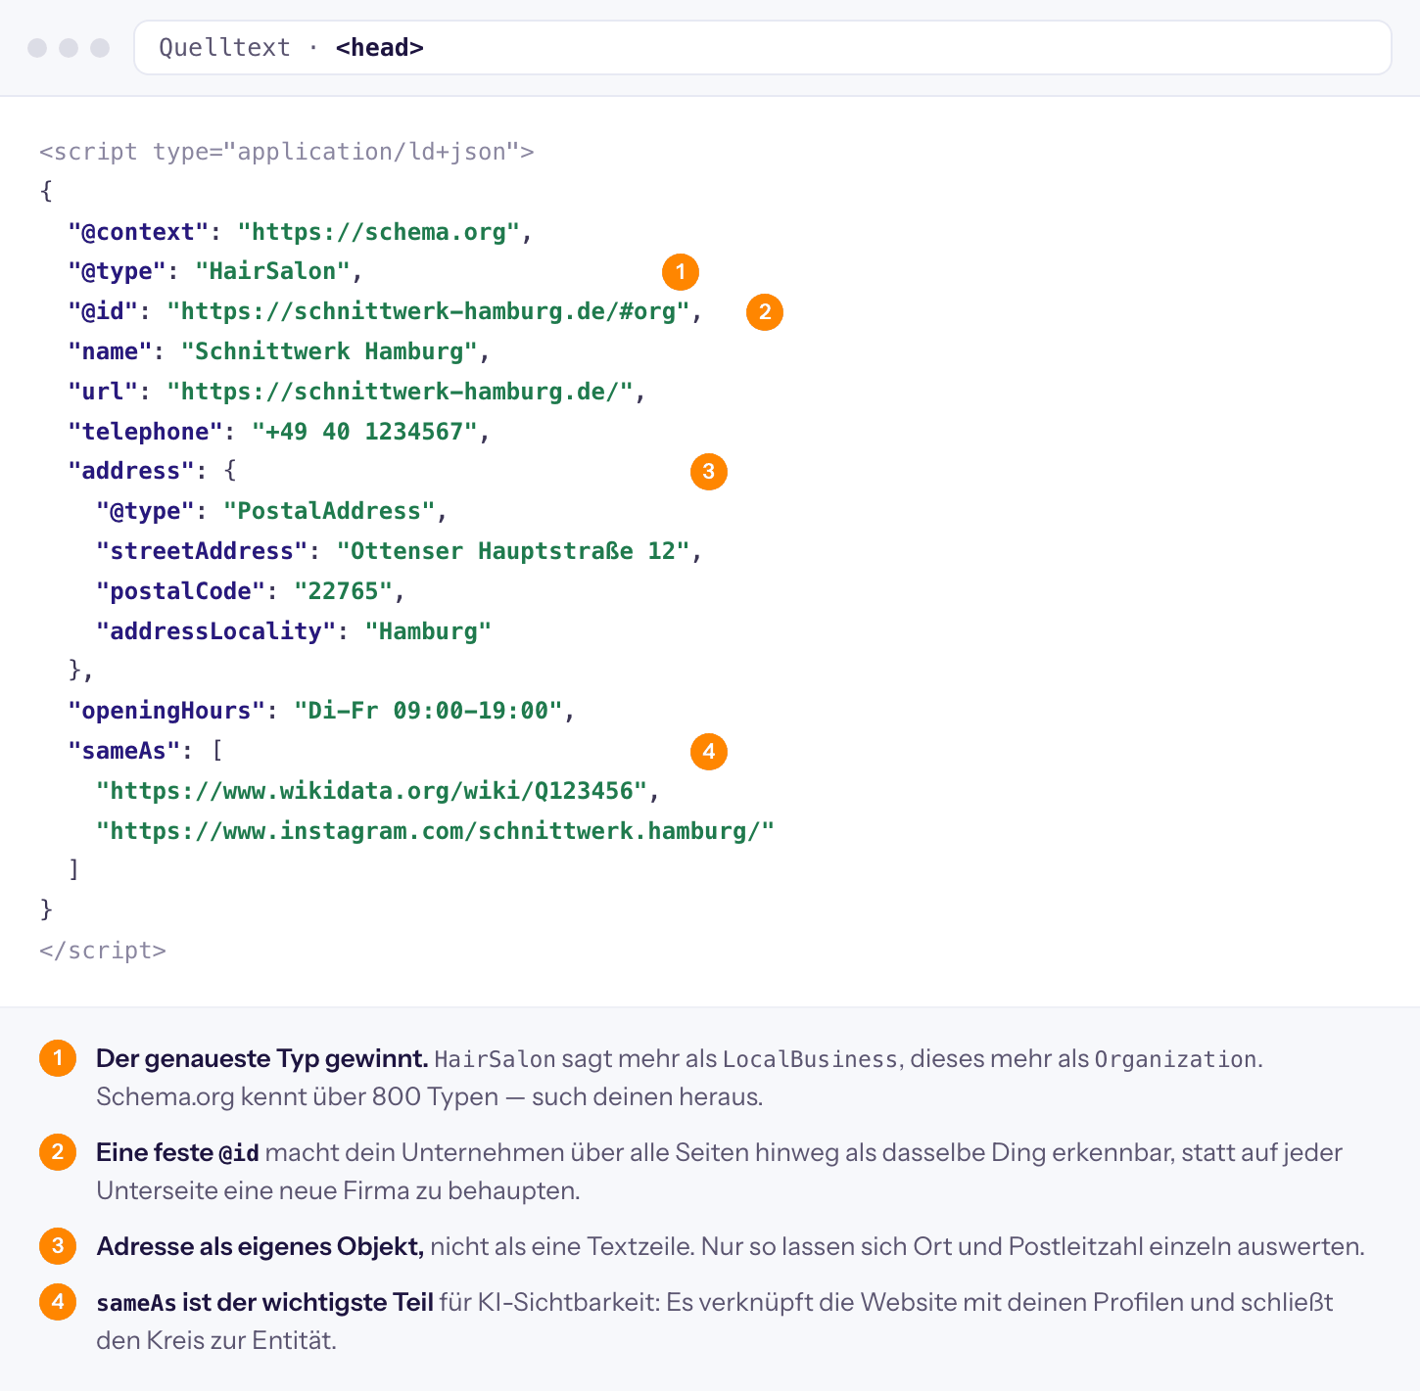Image resolution: width=1420 pixels, height=1393 pixels.
Task: Select the "sameAs" key in the code
Action: click(x=124, y=751)
